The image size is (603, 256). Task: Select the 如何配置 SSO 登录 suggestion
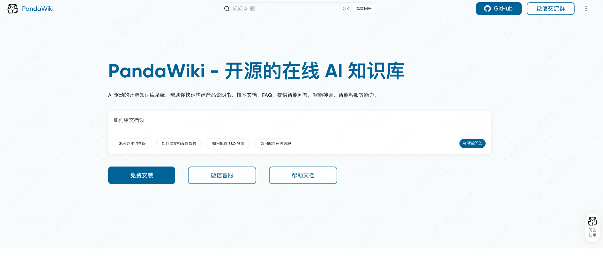coord(228,144)
